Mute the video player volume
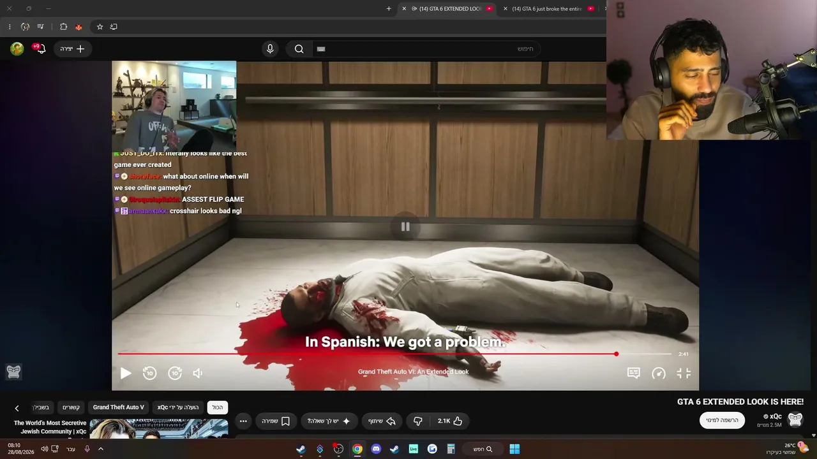817x459 pixels. point(198,374)
